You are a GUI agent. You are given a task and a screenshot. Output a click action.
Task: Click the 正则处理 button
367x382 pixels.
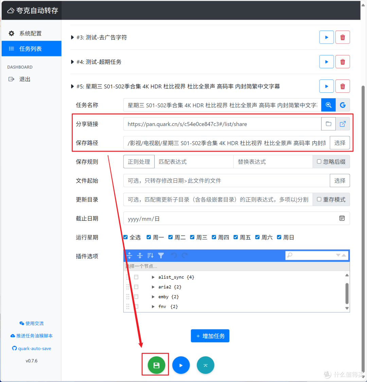tap(139, 162)
